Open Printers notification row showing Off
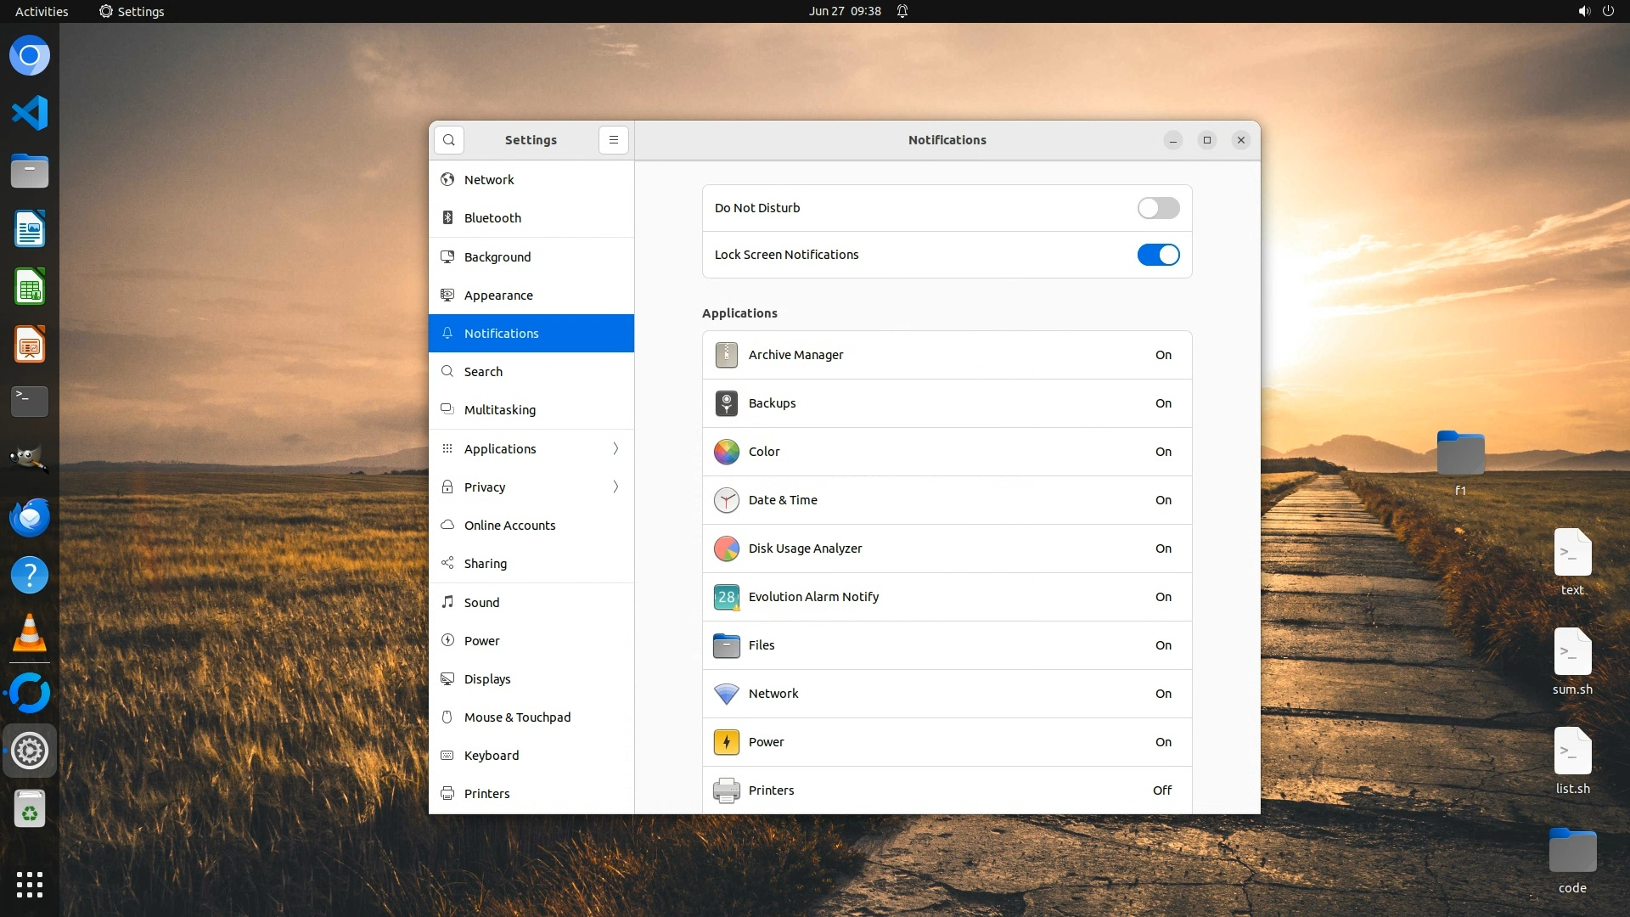Screen dimensions: 1630x917 tap(947, 790)
